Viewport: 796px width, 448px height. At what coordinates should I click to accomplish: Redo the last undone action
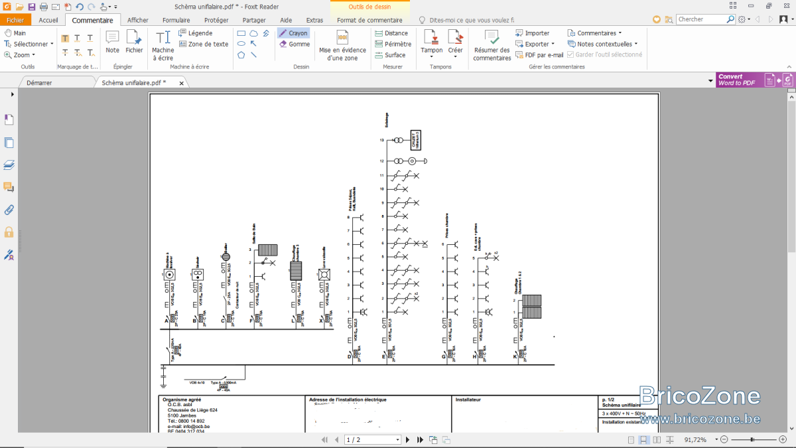tap(91, 7)
